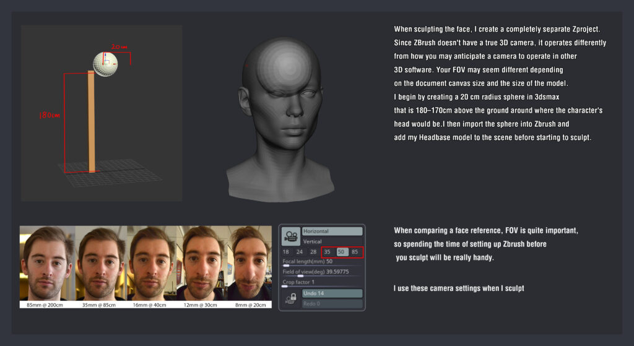This screenshot has height=346, width=634.
Task: Click the line "When comparing a face reference"
Action: (486, 230)
